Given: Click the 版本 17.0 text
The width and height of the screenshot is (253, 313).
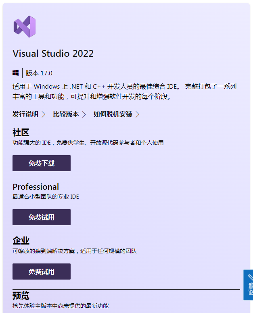Looking at the screenshot, I should coord(39,73).
